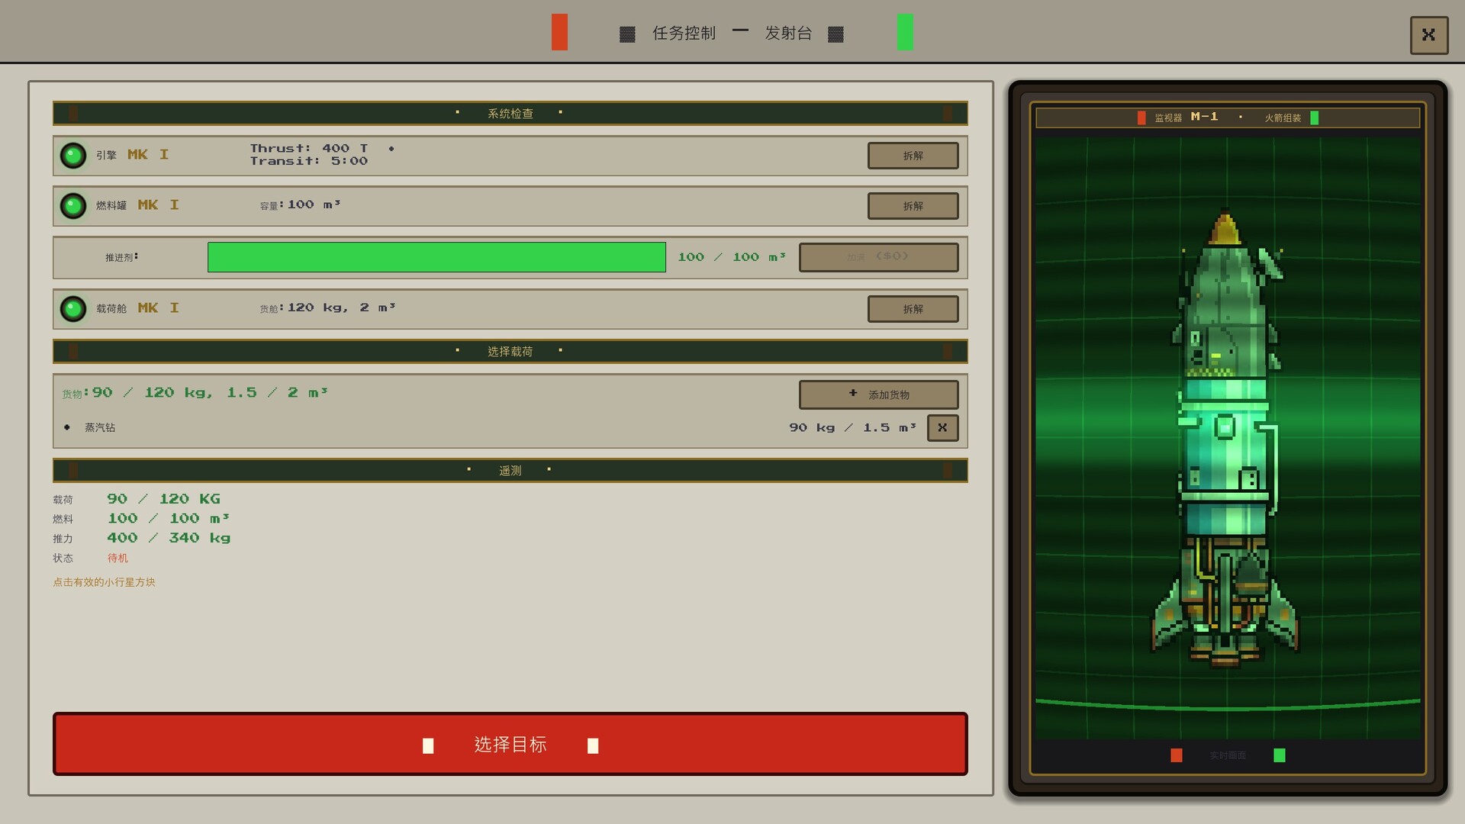Click green status light of payload bay row

[x=73, y=309]
